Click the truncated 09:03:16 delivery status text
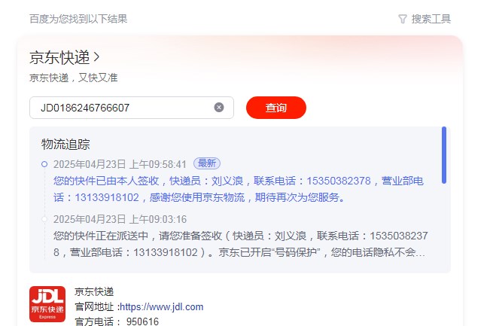 pos(241,244)
